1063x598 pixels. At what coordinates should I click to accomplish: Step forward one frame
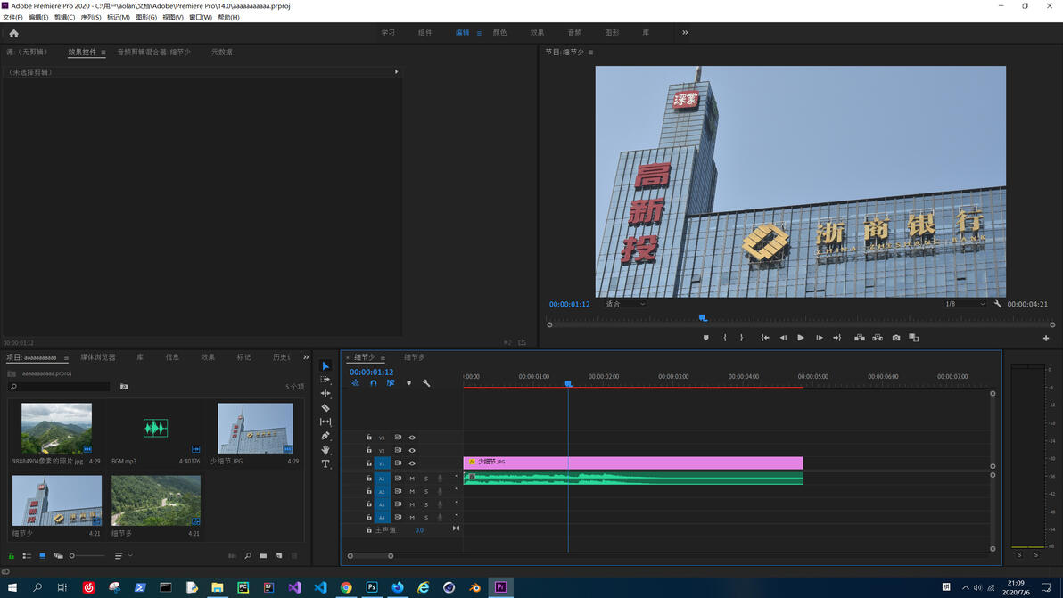tap(819, 337)
